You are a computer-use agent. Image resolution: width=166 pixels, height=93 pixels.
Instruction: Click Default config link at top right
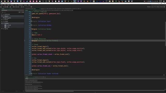coord(158,7)
